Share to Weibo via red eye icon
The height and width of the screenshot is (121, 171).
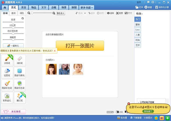(x=162, y=118)
